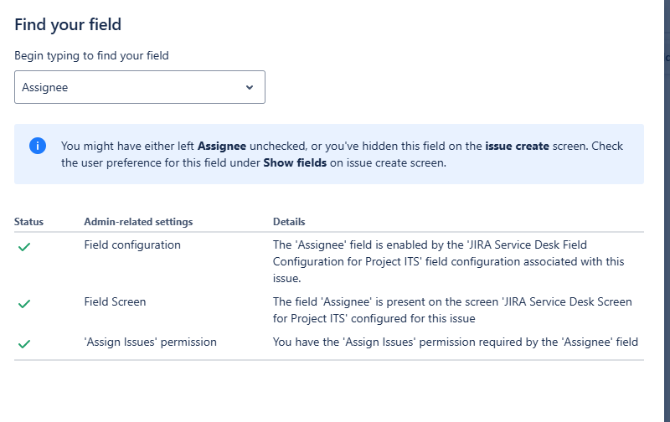Click the Field configuration row label

pos(132,244)
